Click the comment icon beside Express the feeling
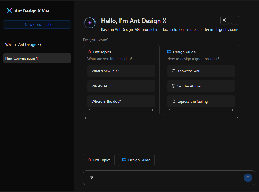This screenshot has width=259, height=192. click(x=173, y=101)
